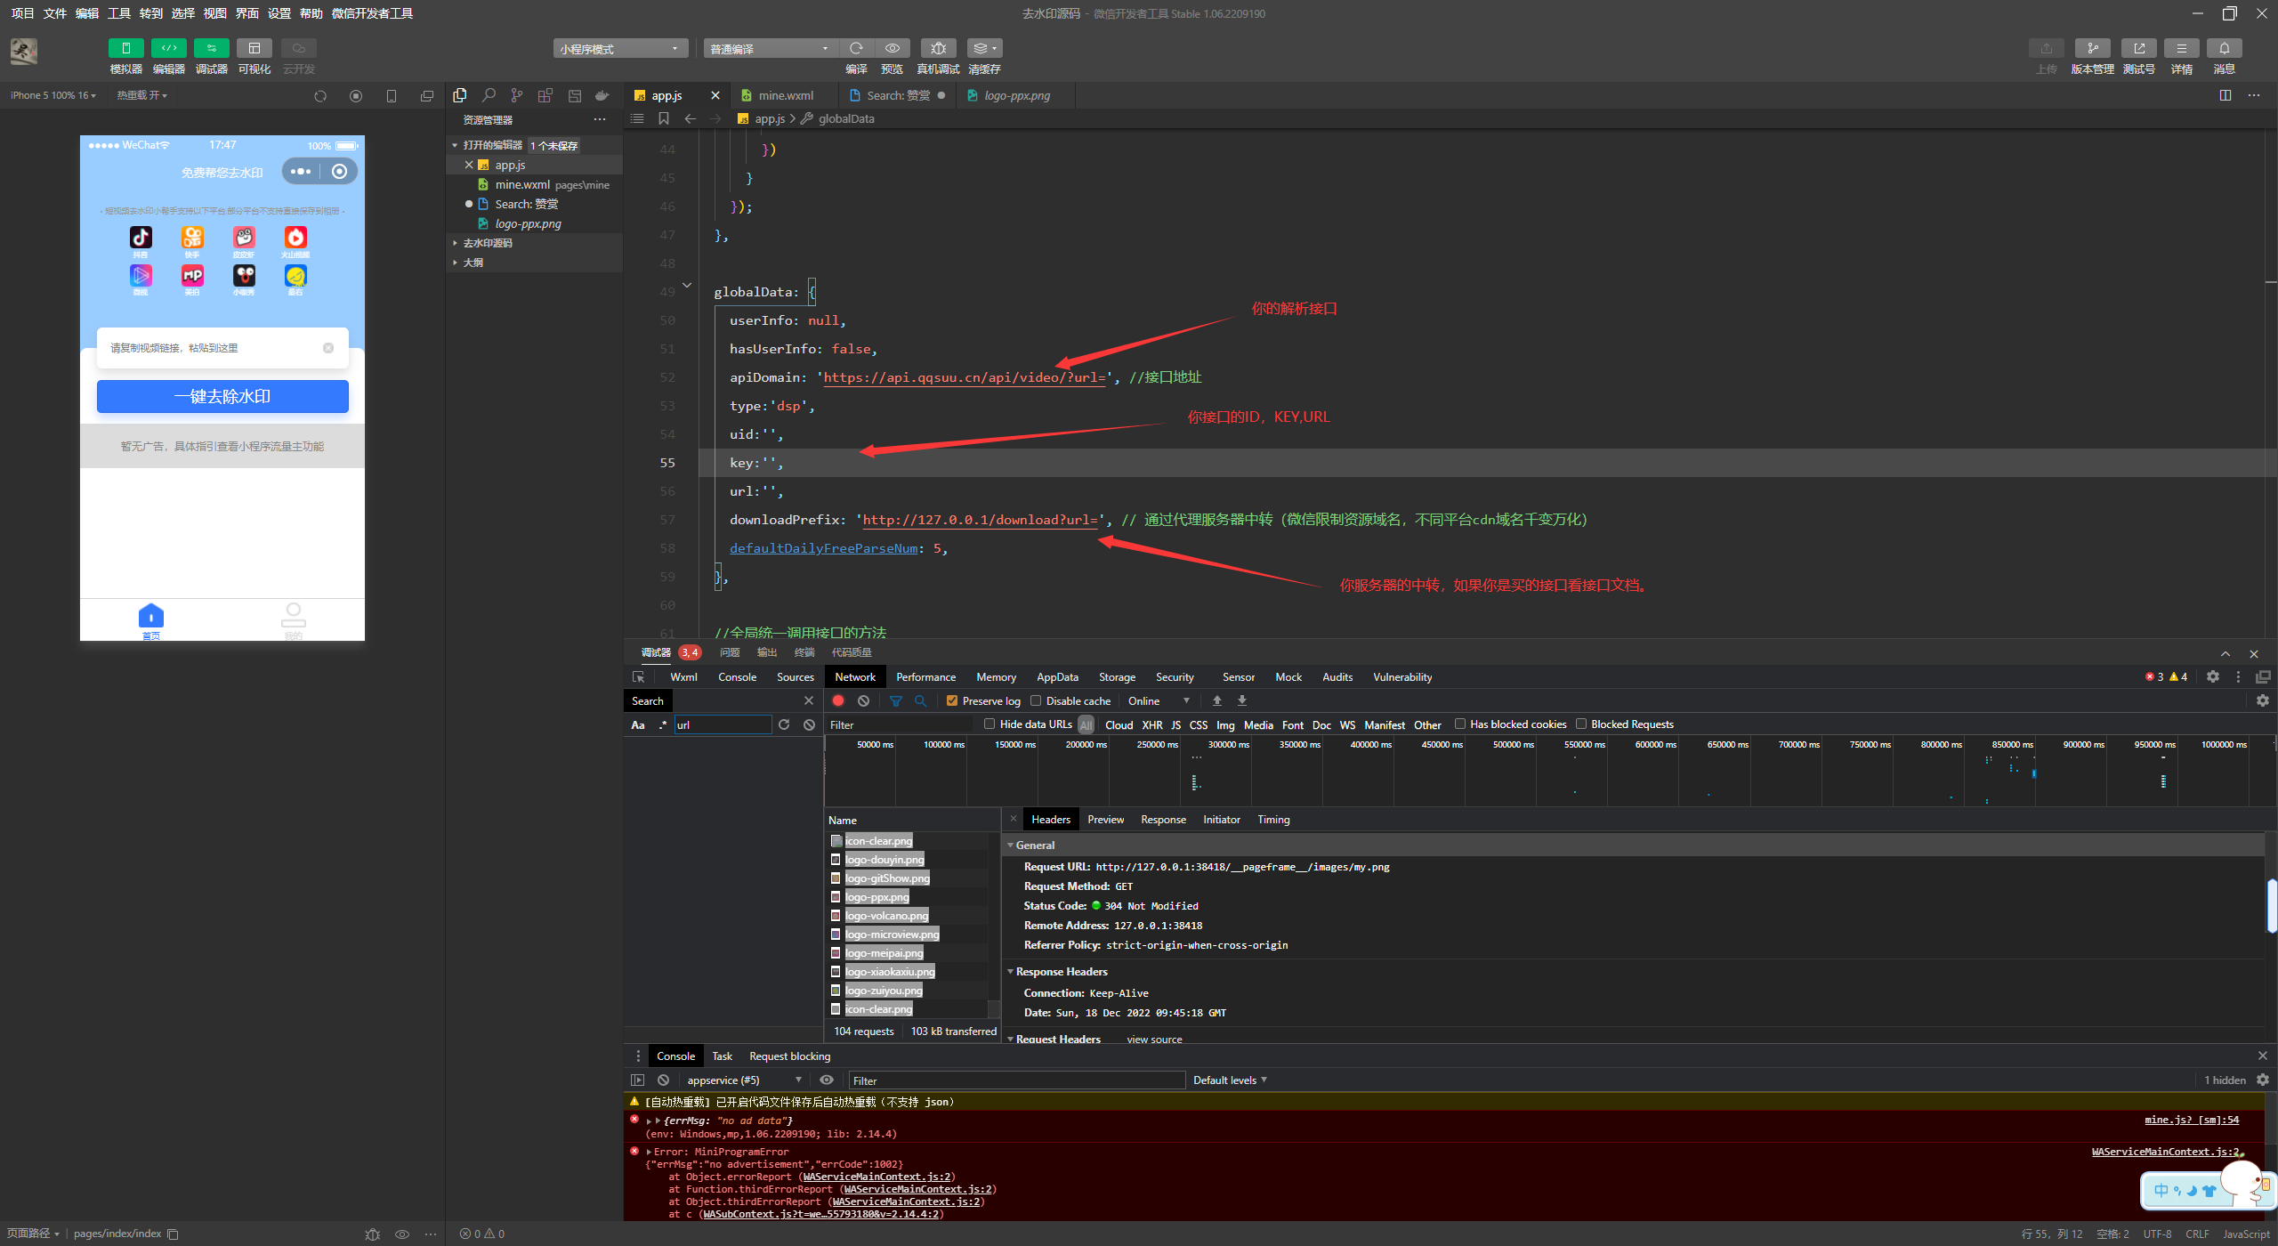The height and width of the screenshot is (1246, 2278).
Task: Click the network search magnifier icon
Action: point(921,701)
